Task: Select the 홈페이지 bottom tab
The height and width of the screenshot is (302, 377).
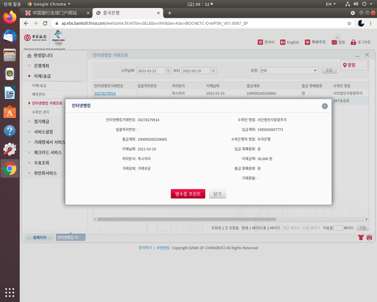Action: [39, 237]
